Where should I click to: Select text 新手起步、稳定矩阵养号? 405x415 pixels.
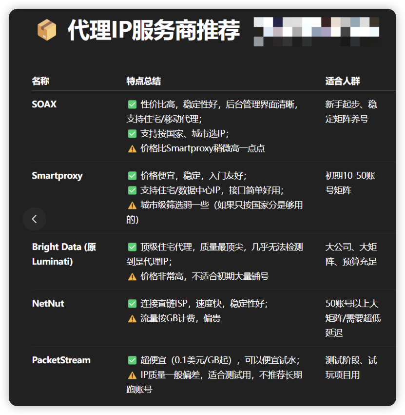pos(351,112)
